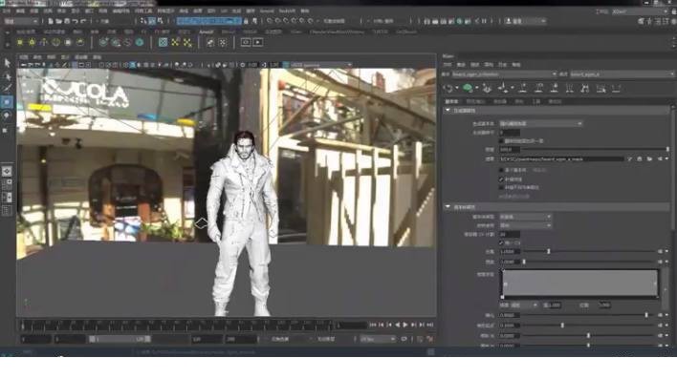Open the XGen Description dropdown

[x=622, y=74]
